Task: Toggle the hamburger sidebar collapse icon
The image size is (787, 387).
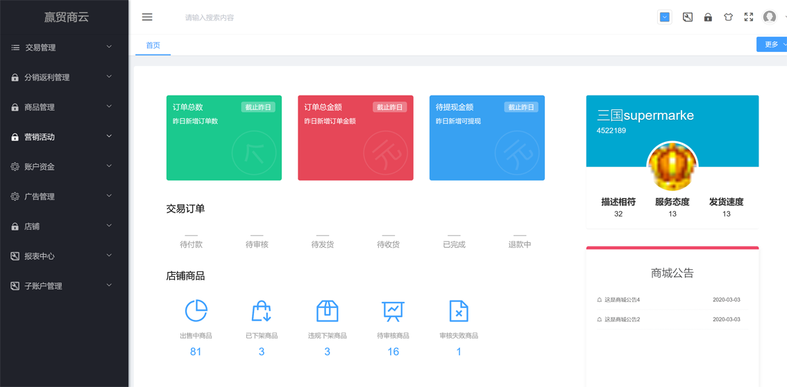Action: click(147, 17)
